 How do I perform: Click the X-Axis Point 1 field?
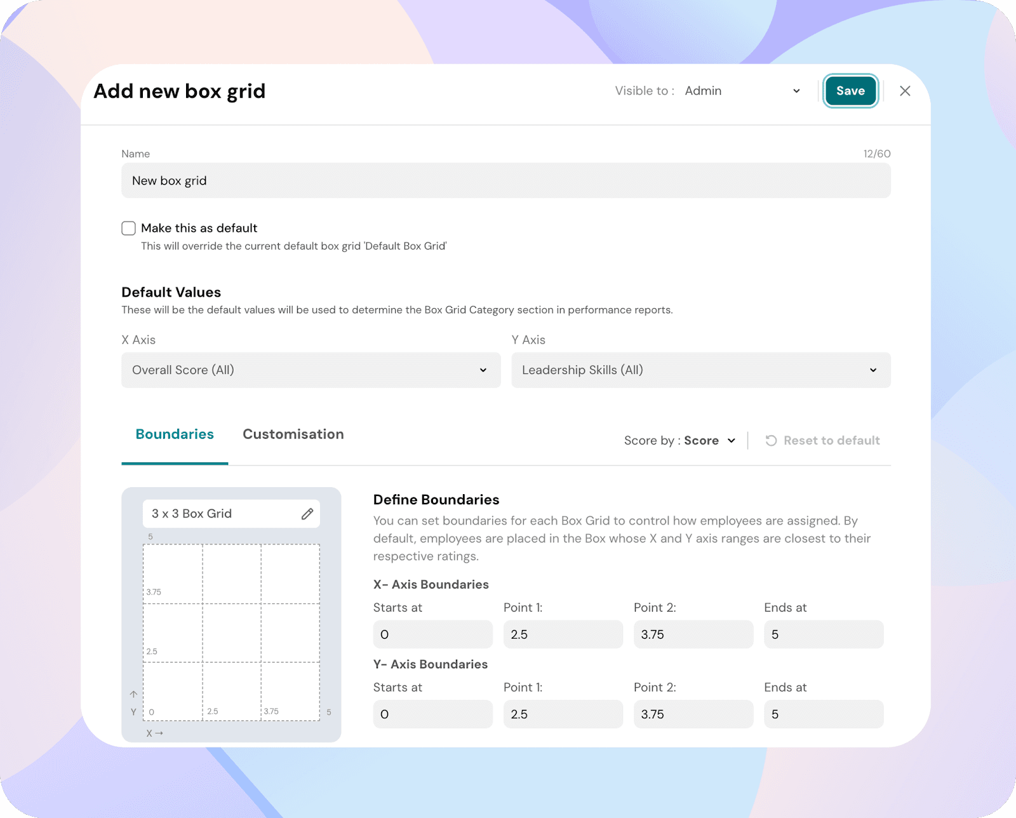563,634
